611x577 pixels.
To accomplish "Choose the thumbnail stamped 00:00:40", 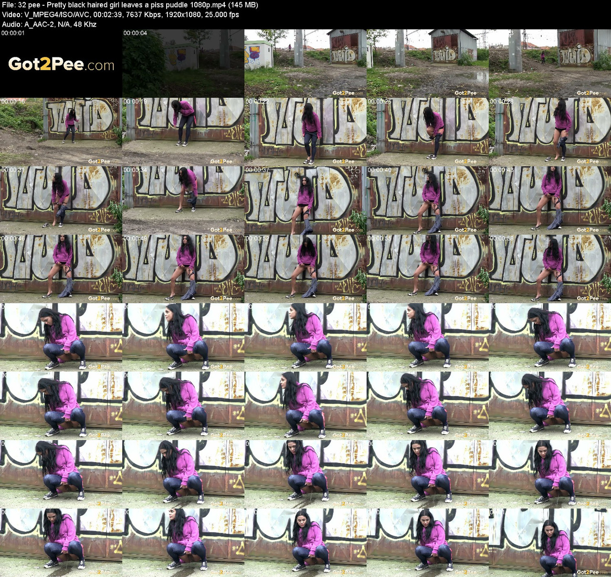I will [428, 200].
